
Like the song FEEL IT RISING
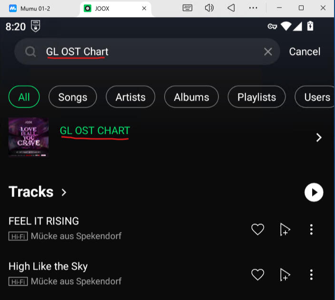pos(257,229)
